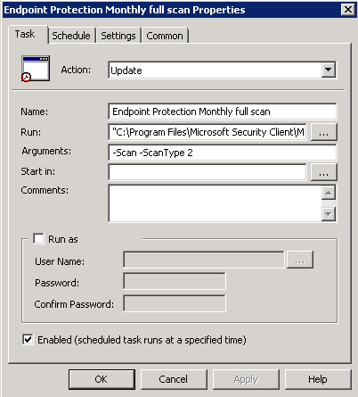Browse for the Run program path
Viewport: 358px width, 397px height.
(323, 132)
